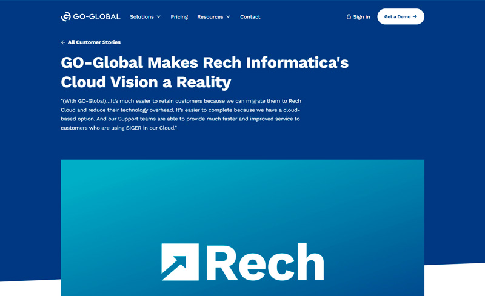Open the Resources menu
Viewport: 485px width, 296px height.
click(x=210, y=17)
